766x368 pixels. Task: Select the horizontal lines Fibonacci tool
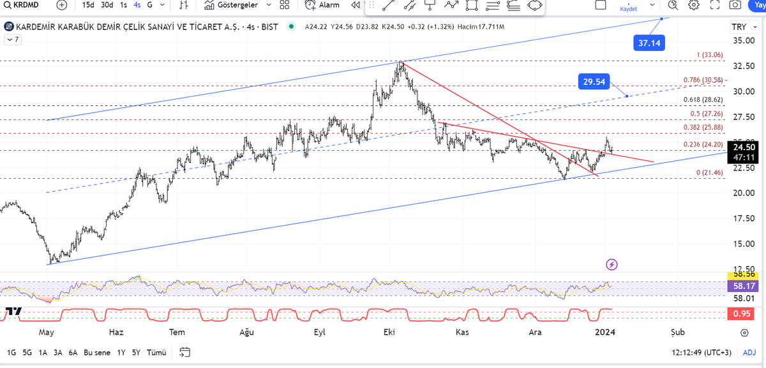click(x=492, y=5)
